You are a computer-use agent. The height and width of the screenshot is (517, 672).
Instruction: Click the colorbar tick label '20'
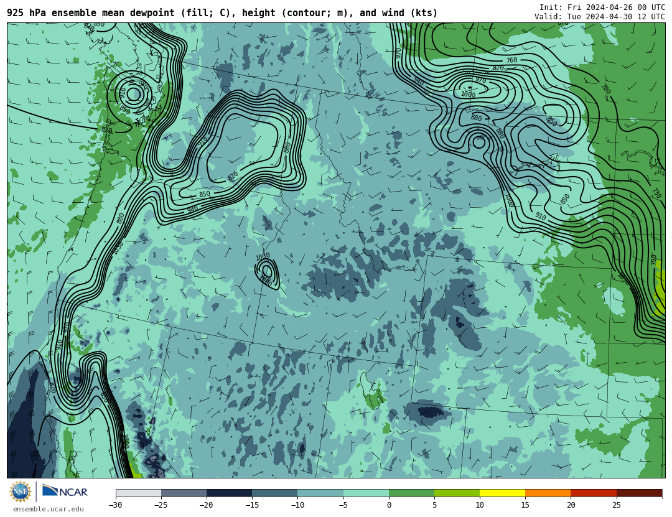pos(571,505)
